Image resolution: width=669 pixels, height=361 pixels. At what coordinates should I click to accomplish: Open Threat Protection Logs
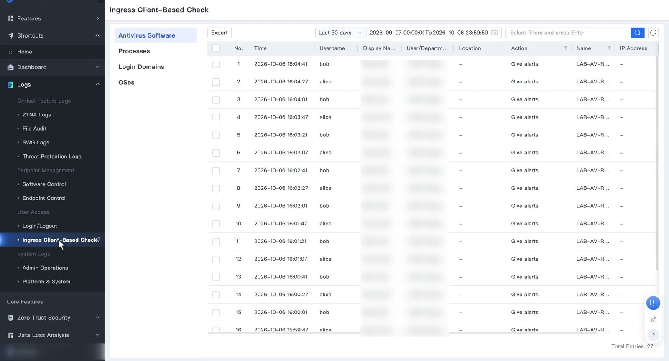52,157
